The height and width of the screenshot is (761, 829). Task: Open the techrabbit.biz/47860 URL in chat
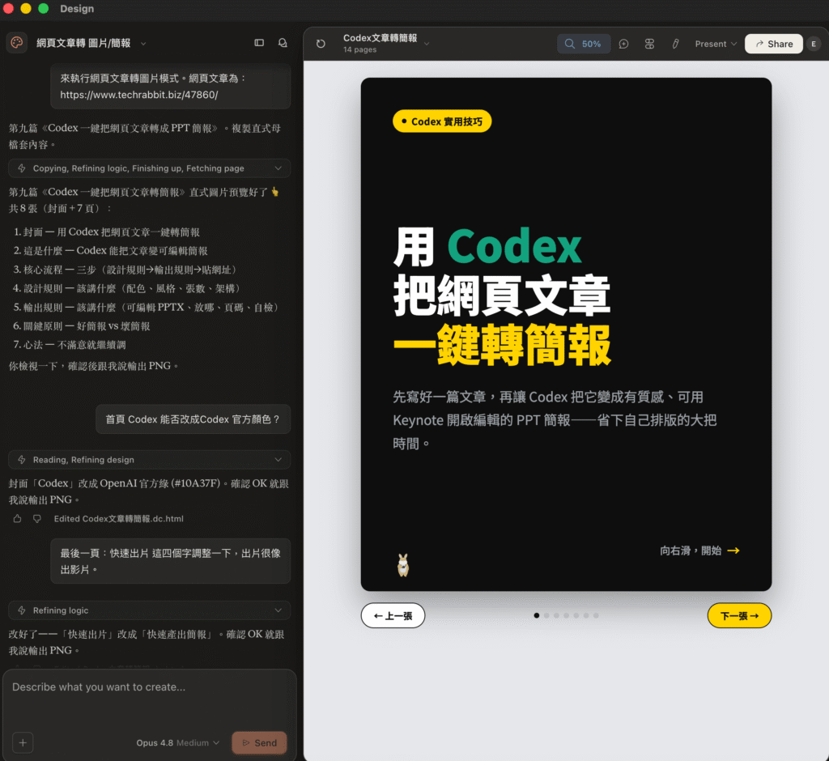(139, 95)
